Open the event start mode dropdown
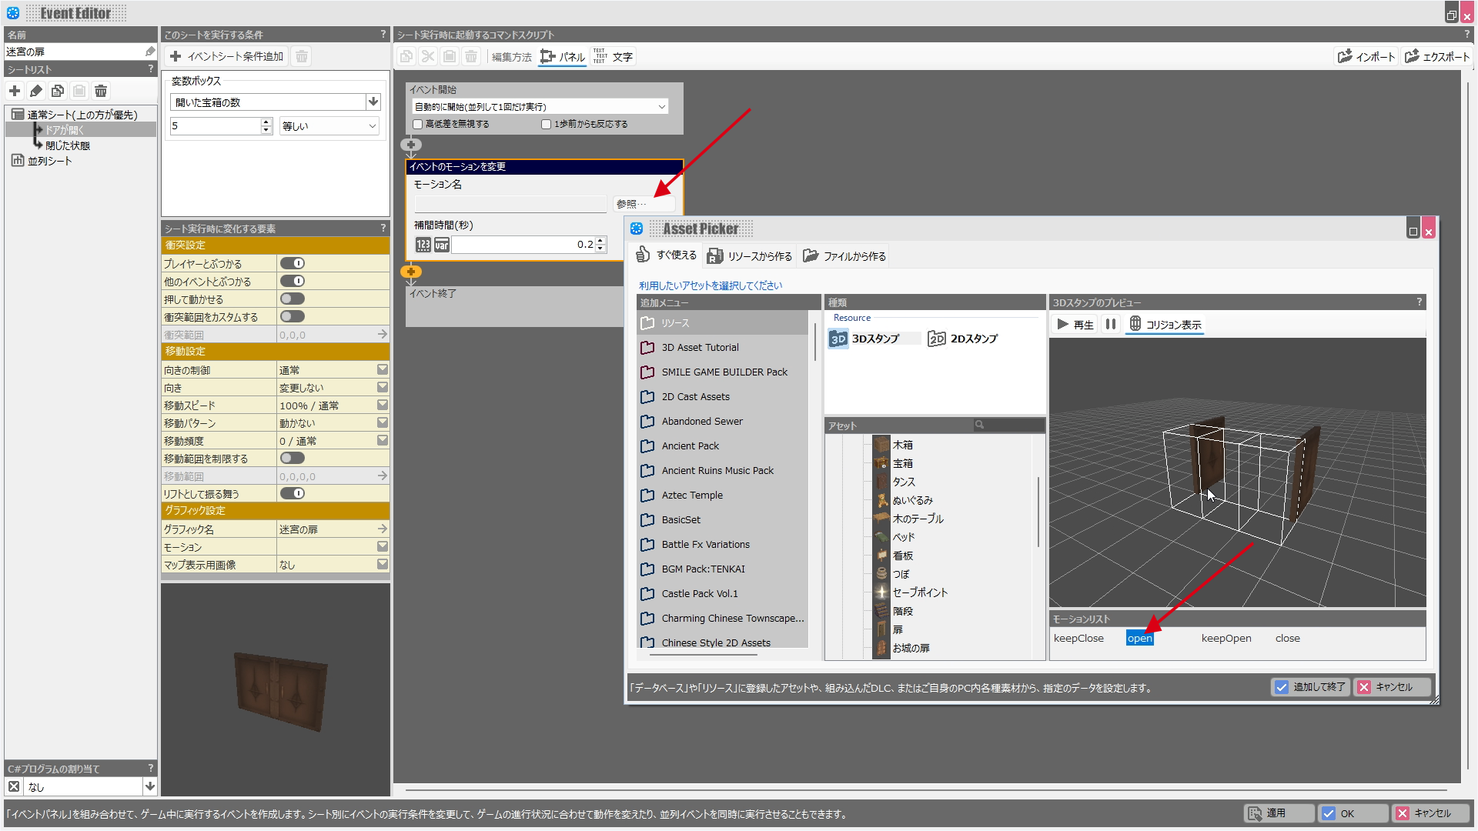The width and height of the screenshot is (1478, 831). coord(540,106)
